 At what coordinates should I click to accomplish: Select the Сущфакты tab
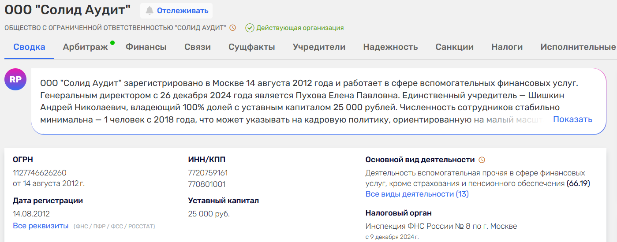pos(251,47)
